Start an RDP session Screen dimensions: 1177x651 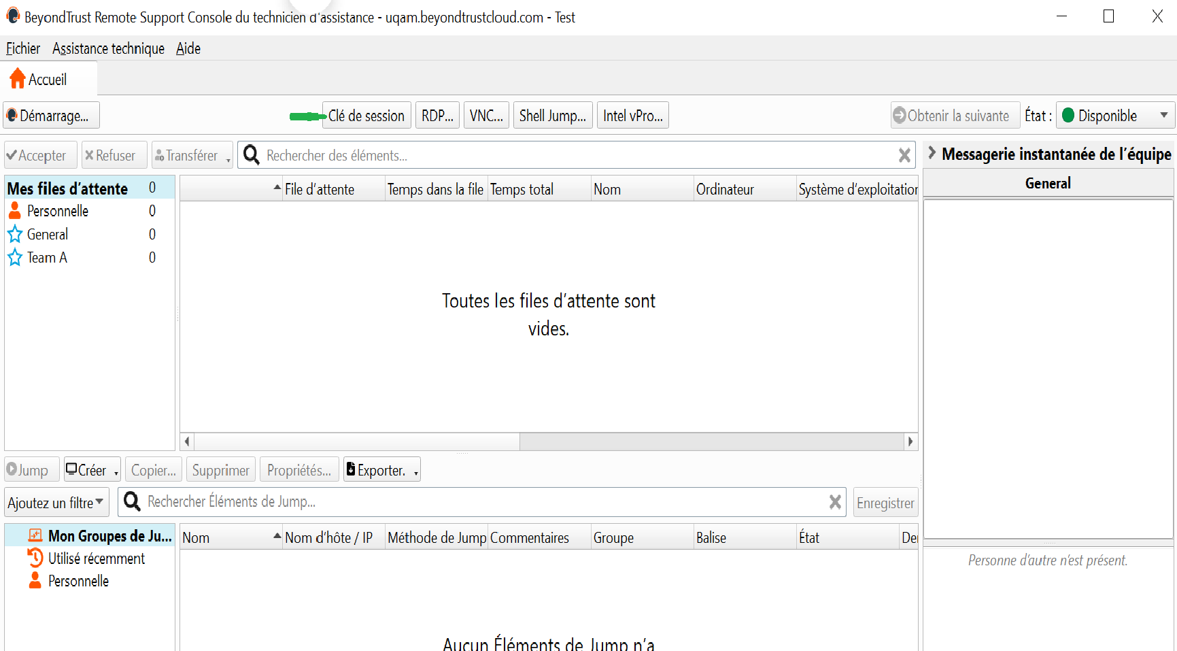437,116
